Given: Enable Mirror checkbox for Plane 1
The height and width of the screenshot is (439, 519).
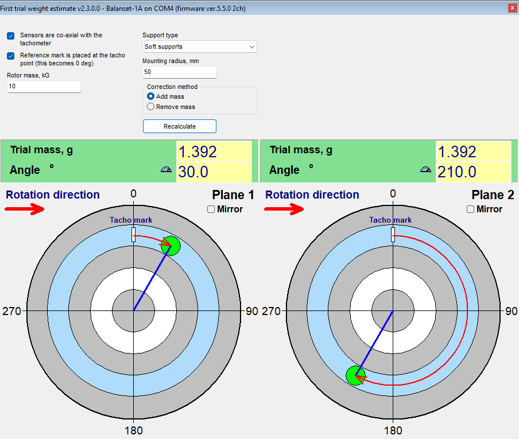Looking at the screenshot, I should click(x=211, y=209).
